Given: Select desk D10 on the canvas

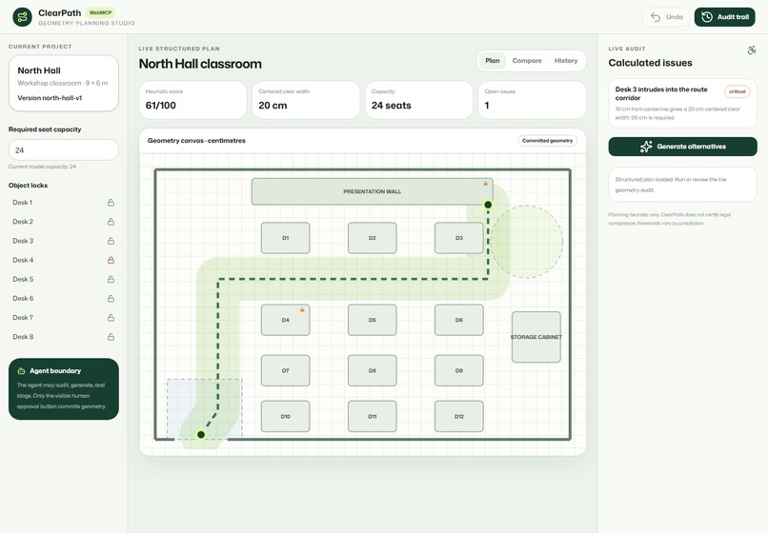Looking at the screenshot, I should tap(285, 417).
